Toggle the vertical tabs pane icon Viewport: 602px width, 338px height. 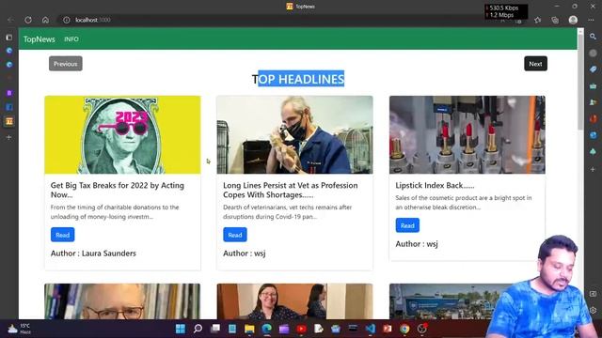[x=9, y=38]
